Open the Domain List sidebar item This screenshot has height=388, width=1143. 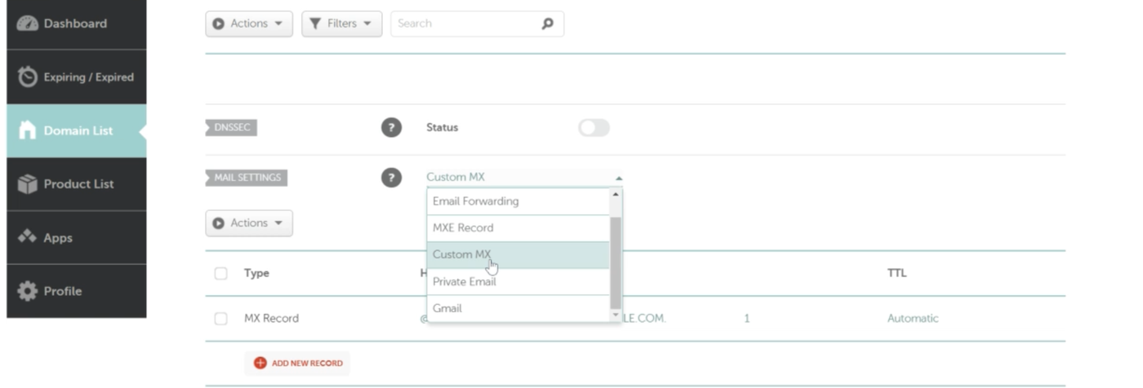coord(78,130)
